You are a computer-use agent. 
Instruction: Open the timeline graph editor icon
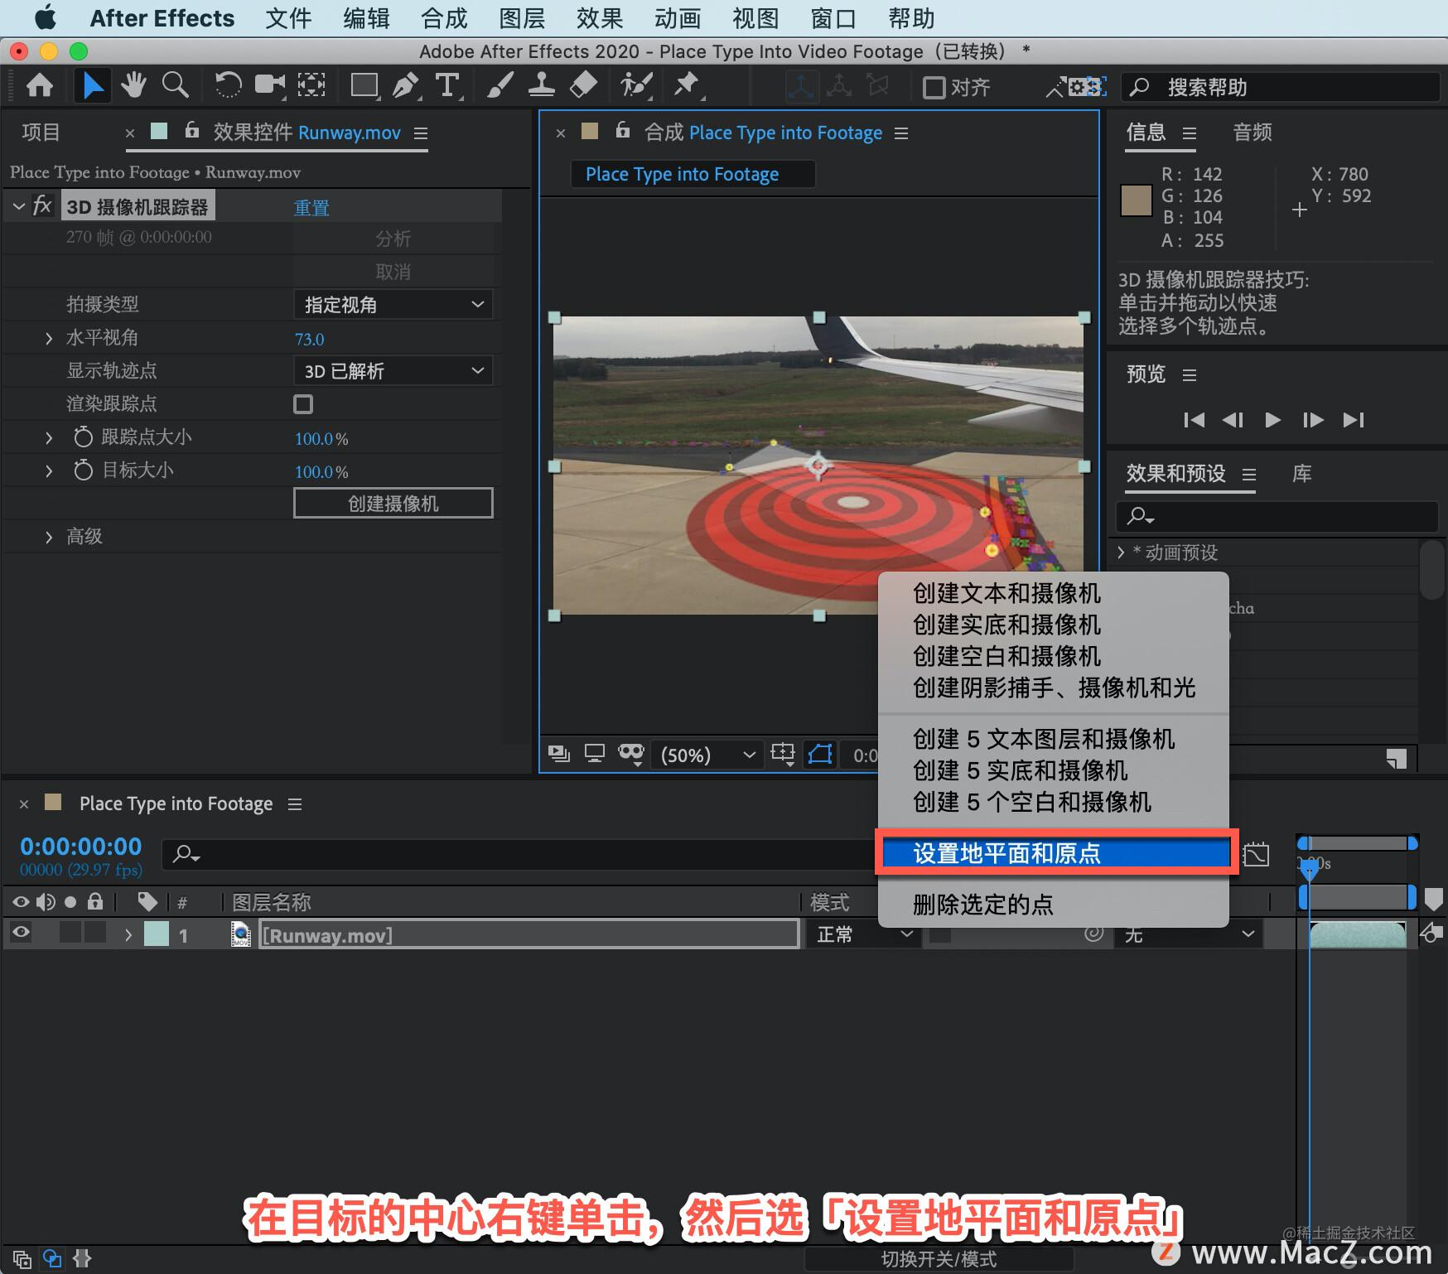tap(1256, 854)
